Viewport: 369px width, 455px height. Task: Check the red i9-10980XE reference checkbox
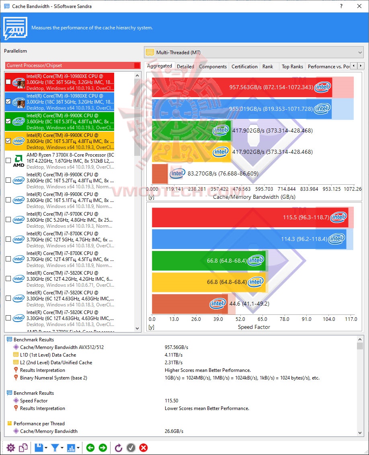pos(8,82)
